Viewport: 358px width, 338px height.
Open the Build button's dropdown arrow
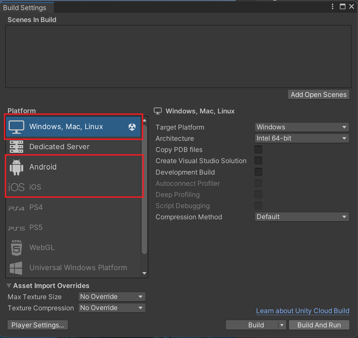[x=282, y=325]
